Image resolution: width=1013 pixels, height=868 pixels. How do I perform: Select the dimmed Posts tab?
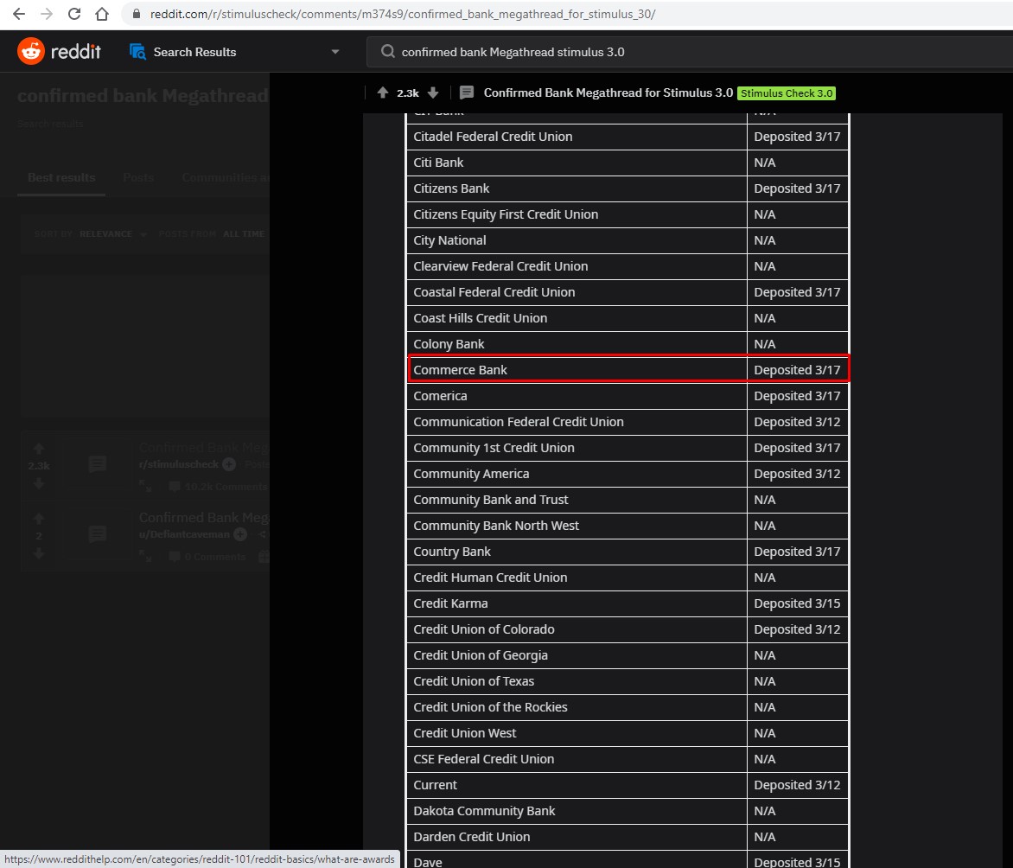(138, 178)
